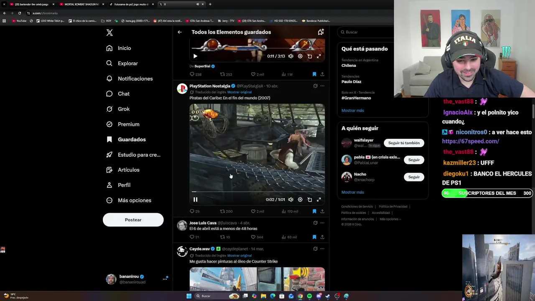Remove bookmark on SuperSisi post
Viewport: 535px width, 301px height.
[314, 74]
